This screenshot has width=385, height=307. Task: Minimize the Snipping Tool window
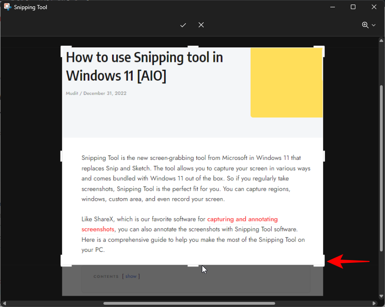[333, 7]
